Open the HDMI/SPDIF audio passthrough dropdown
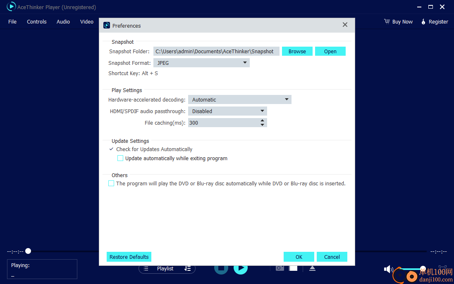Viewport: 454px width, 284px height. [x=227, y=111]
